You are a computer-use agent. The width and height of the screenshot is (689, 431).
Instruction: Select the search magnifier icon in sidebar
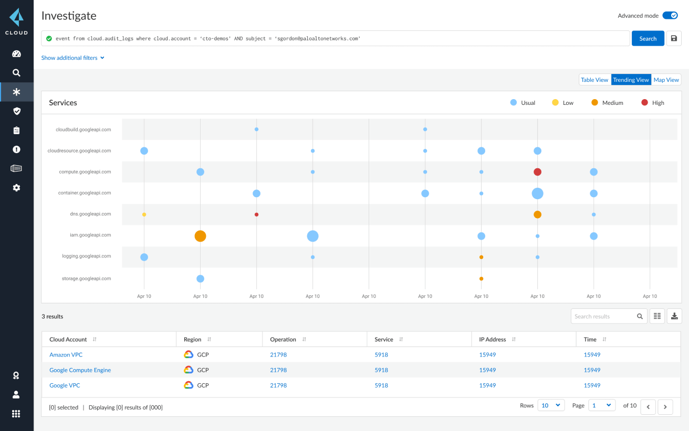click(16, 72)
